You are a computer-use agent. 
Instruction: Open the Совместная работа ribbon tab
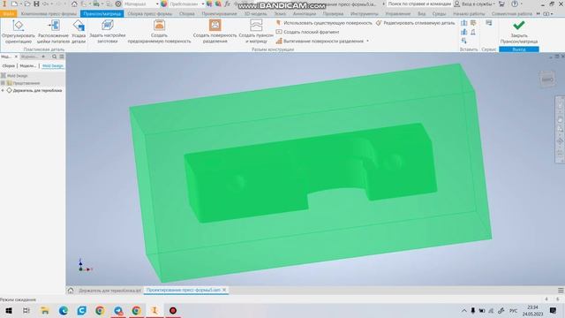512,14
